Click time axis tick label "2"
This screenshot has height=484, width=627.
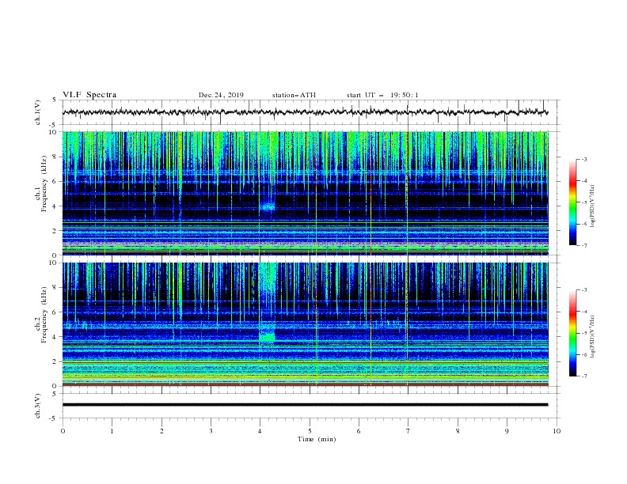[x=161, y=431]
